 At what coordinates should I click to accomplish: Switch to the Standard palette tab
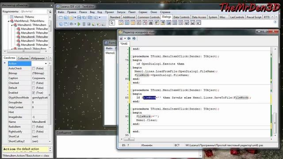coord(115,17)
